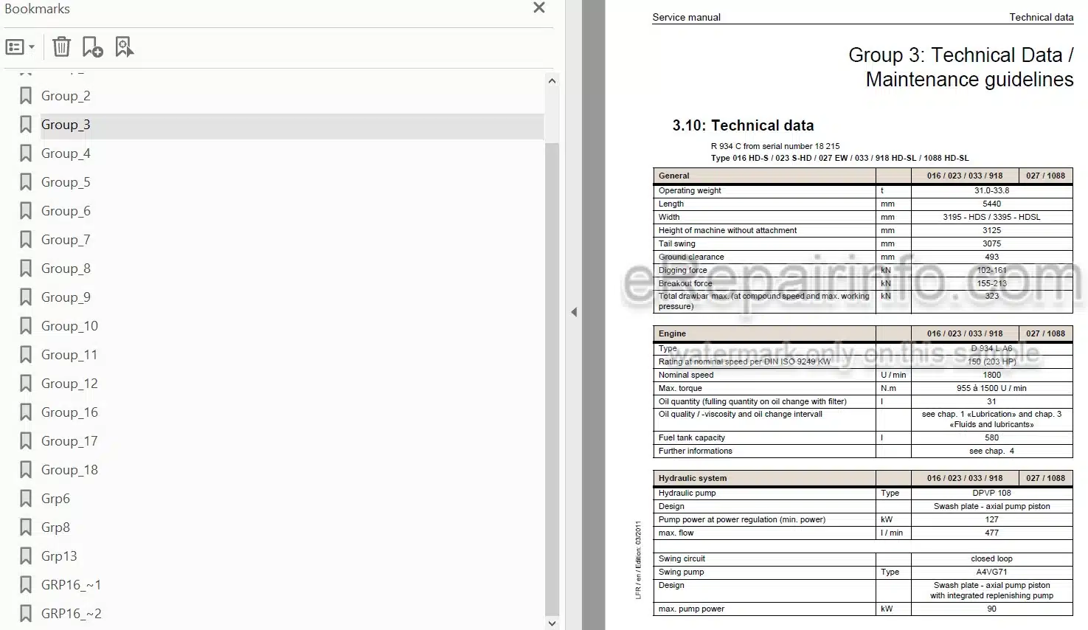Click the 'DPVP 108' hydraulic pump value
The width and height of the screenshot is (1088, 630).
coord(991,493)
